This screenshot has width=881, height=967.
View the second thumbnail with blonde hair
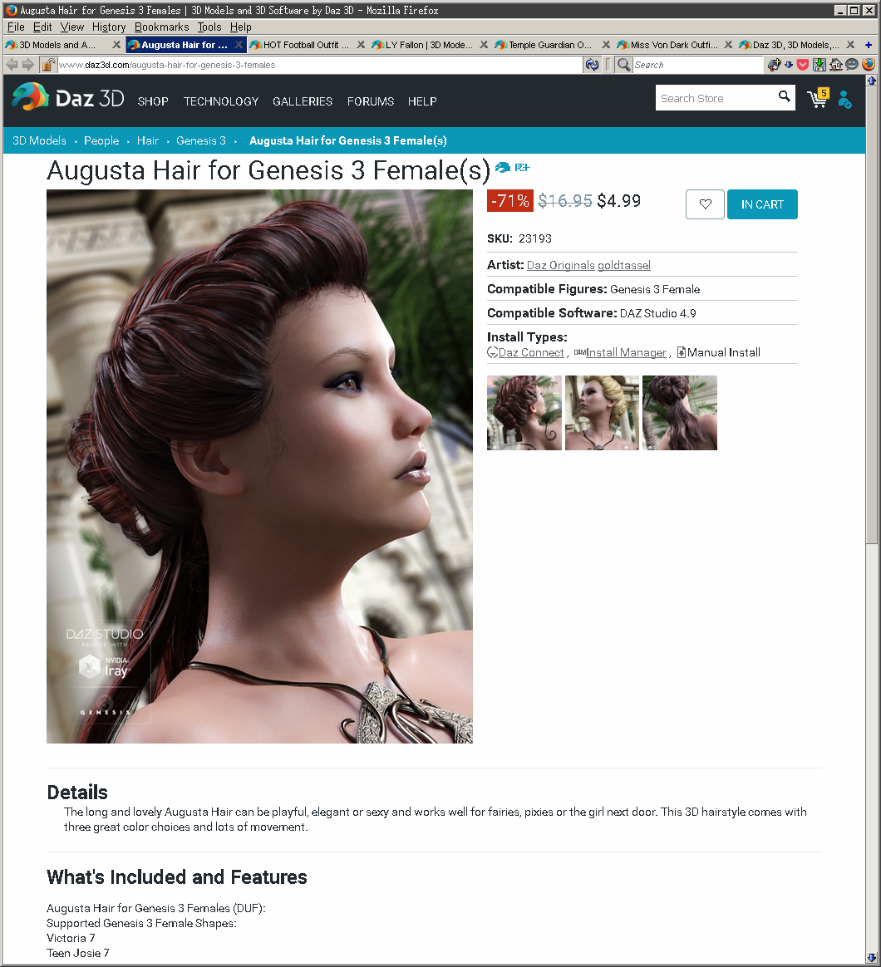[602, 413]
